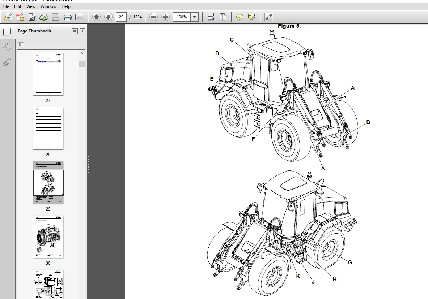Print the document with printer icon
The width and height of the screenshot is (428, 299).
click(67, 17)
